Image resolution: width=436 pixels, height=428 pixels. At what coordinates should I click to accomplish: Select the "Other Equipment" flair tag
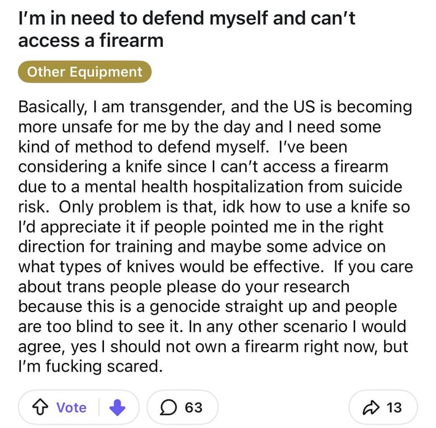pyautogui.click(x=85, y=72)
